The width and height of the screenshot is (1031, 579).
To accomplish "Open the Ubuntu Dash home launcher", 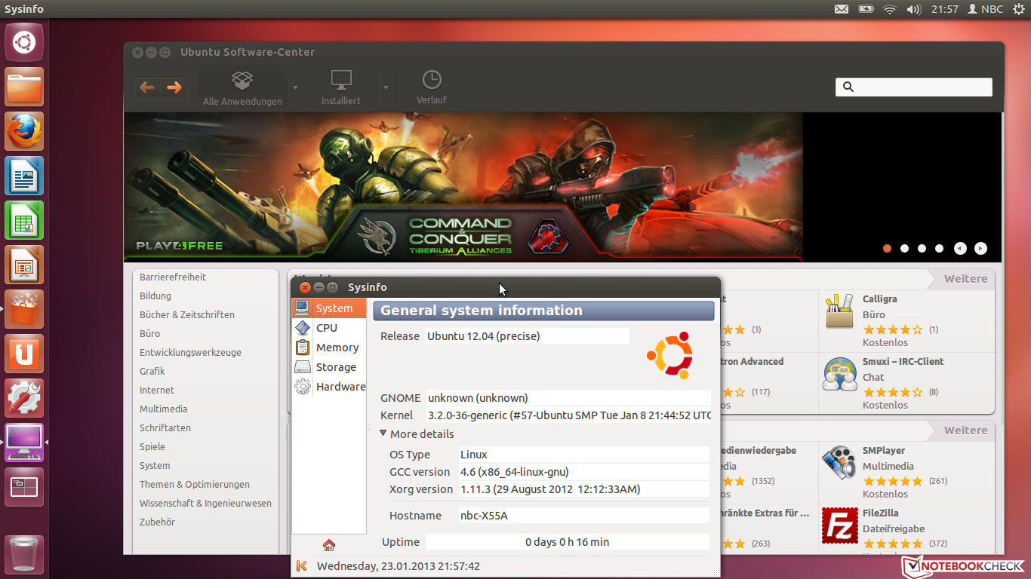I will click(24, 42).
